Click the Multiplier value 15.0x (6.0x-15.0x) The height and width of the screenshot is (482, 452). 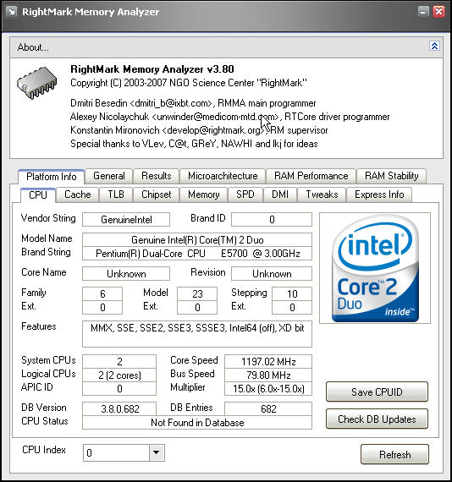coord(268,389)
